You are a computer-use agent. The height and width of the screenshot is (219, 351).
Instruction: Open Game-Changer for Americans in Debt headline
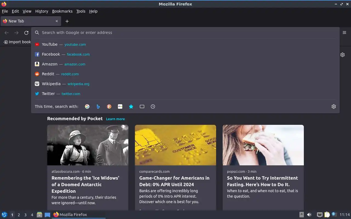(x=174, y=181)
